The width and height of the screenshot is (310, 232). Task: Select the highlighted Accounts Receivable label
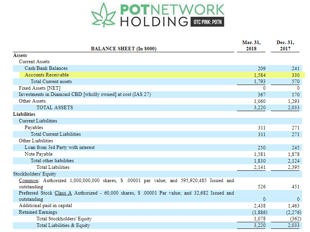coord(46,75)
